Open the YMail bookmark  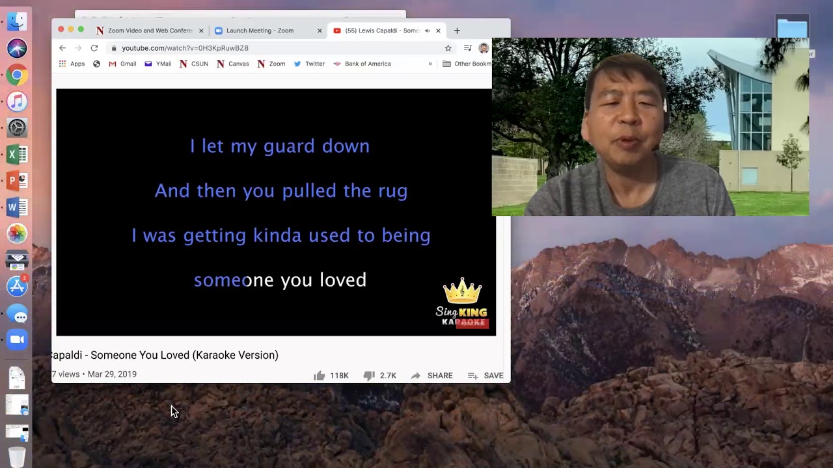(x=158, y=64)
